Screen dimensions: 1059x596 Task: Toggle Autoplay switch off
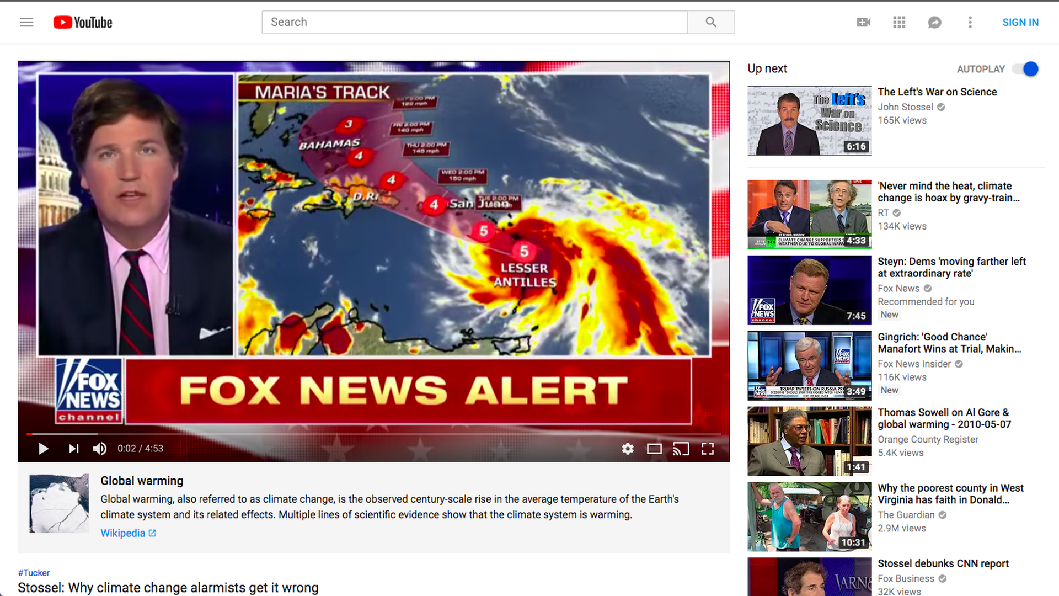pyautogui.click(x=1025, y=69)
